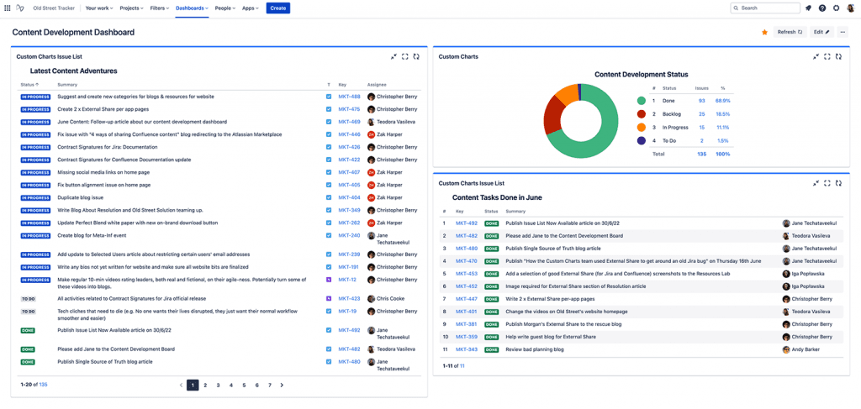This screenshot has width=861, height=409.
Task: Open the Apps menu
Action: [250, 8]
